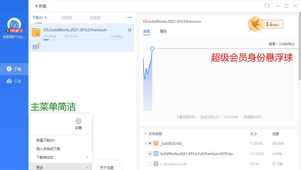Check the z_checksums.sfv file checkbox
301x170 pixels.
(150, 164)
